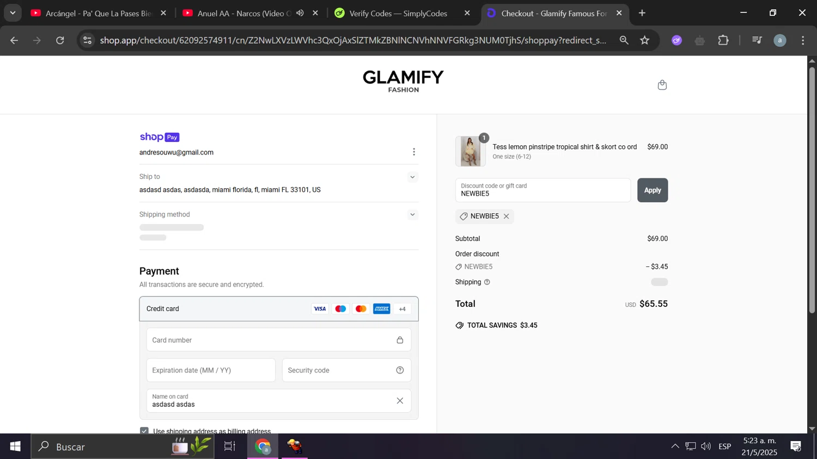Click the Mastercard logo

(361, 309)
